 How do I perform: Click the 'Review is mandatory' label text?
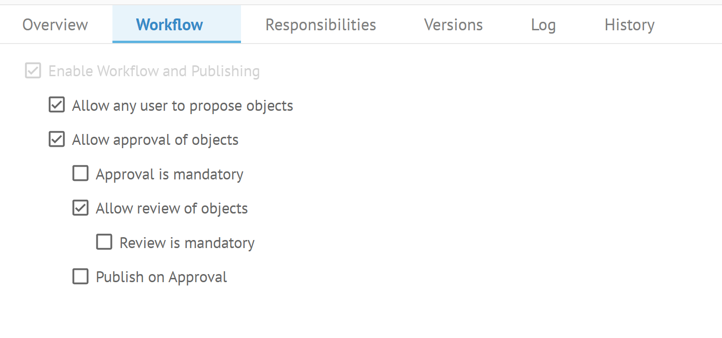[x=187, y=243]
